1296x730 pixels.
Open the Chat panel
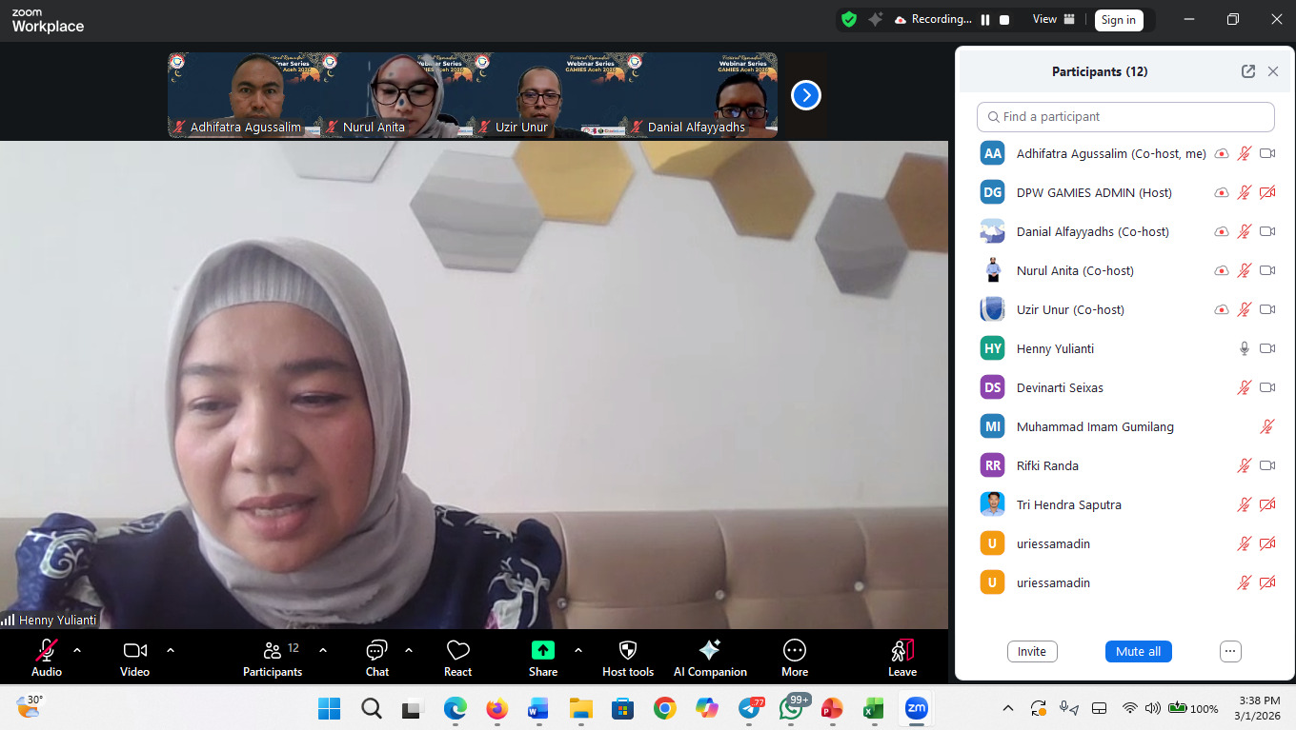tap(376, 651)
